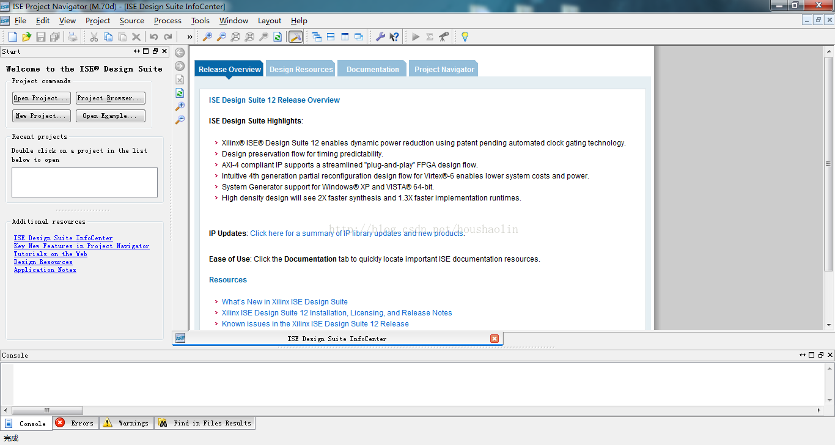Click the Save toolbar icon

coord(41,37)
